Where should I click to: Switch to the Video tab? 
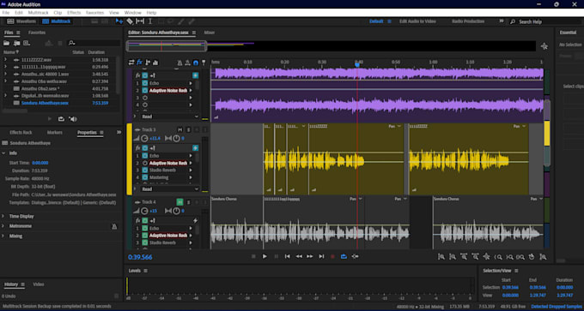(x=39, y=284)
